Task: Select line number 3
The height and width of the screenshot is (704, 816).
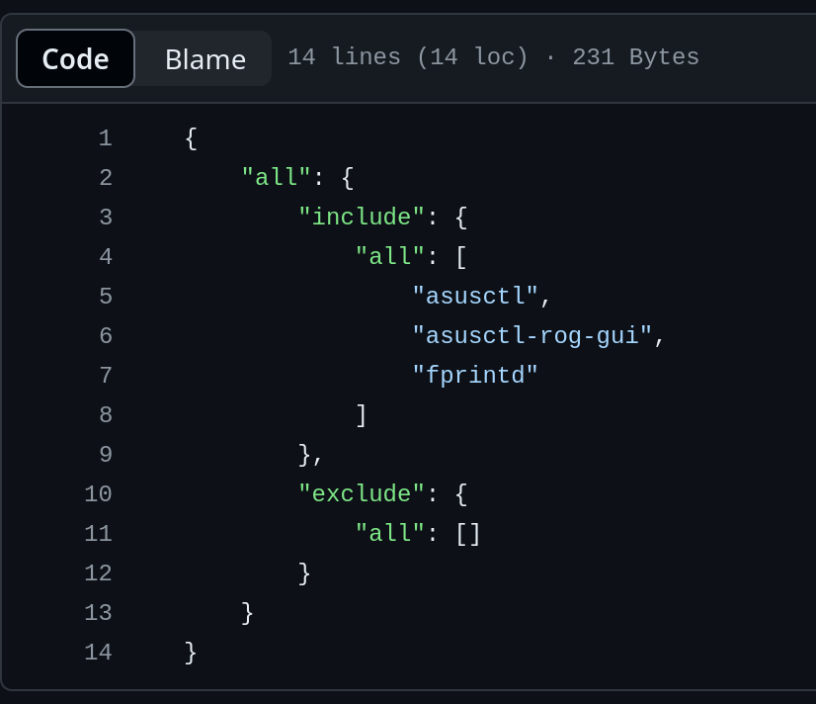Action: coord(105,218)
